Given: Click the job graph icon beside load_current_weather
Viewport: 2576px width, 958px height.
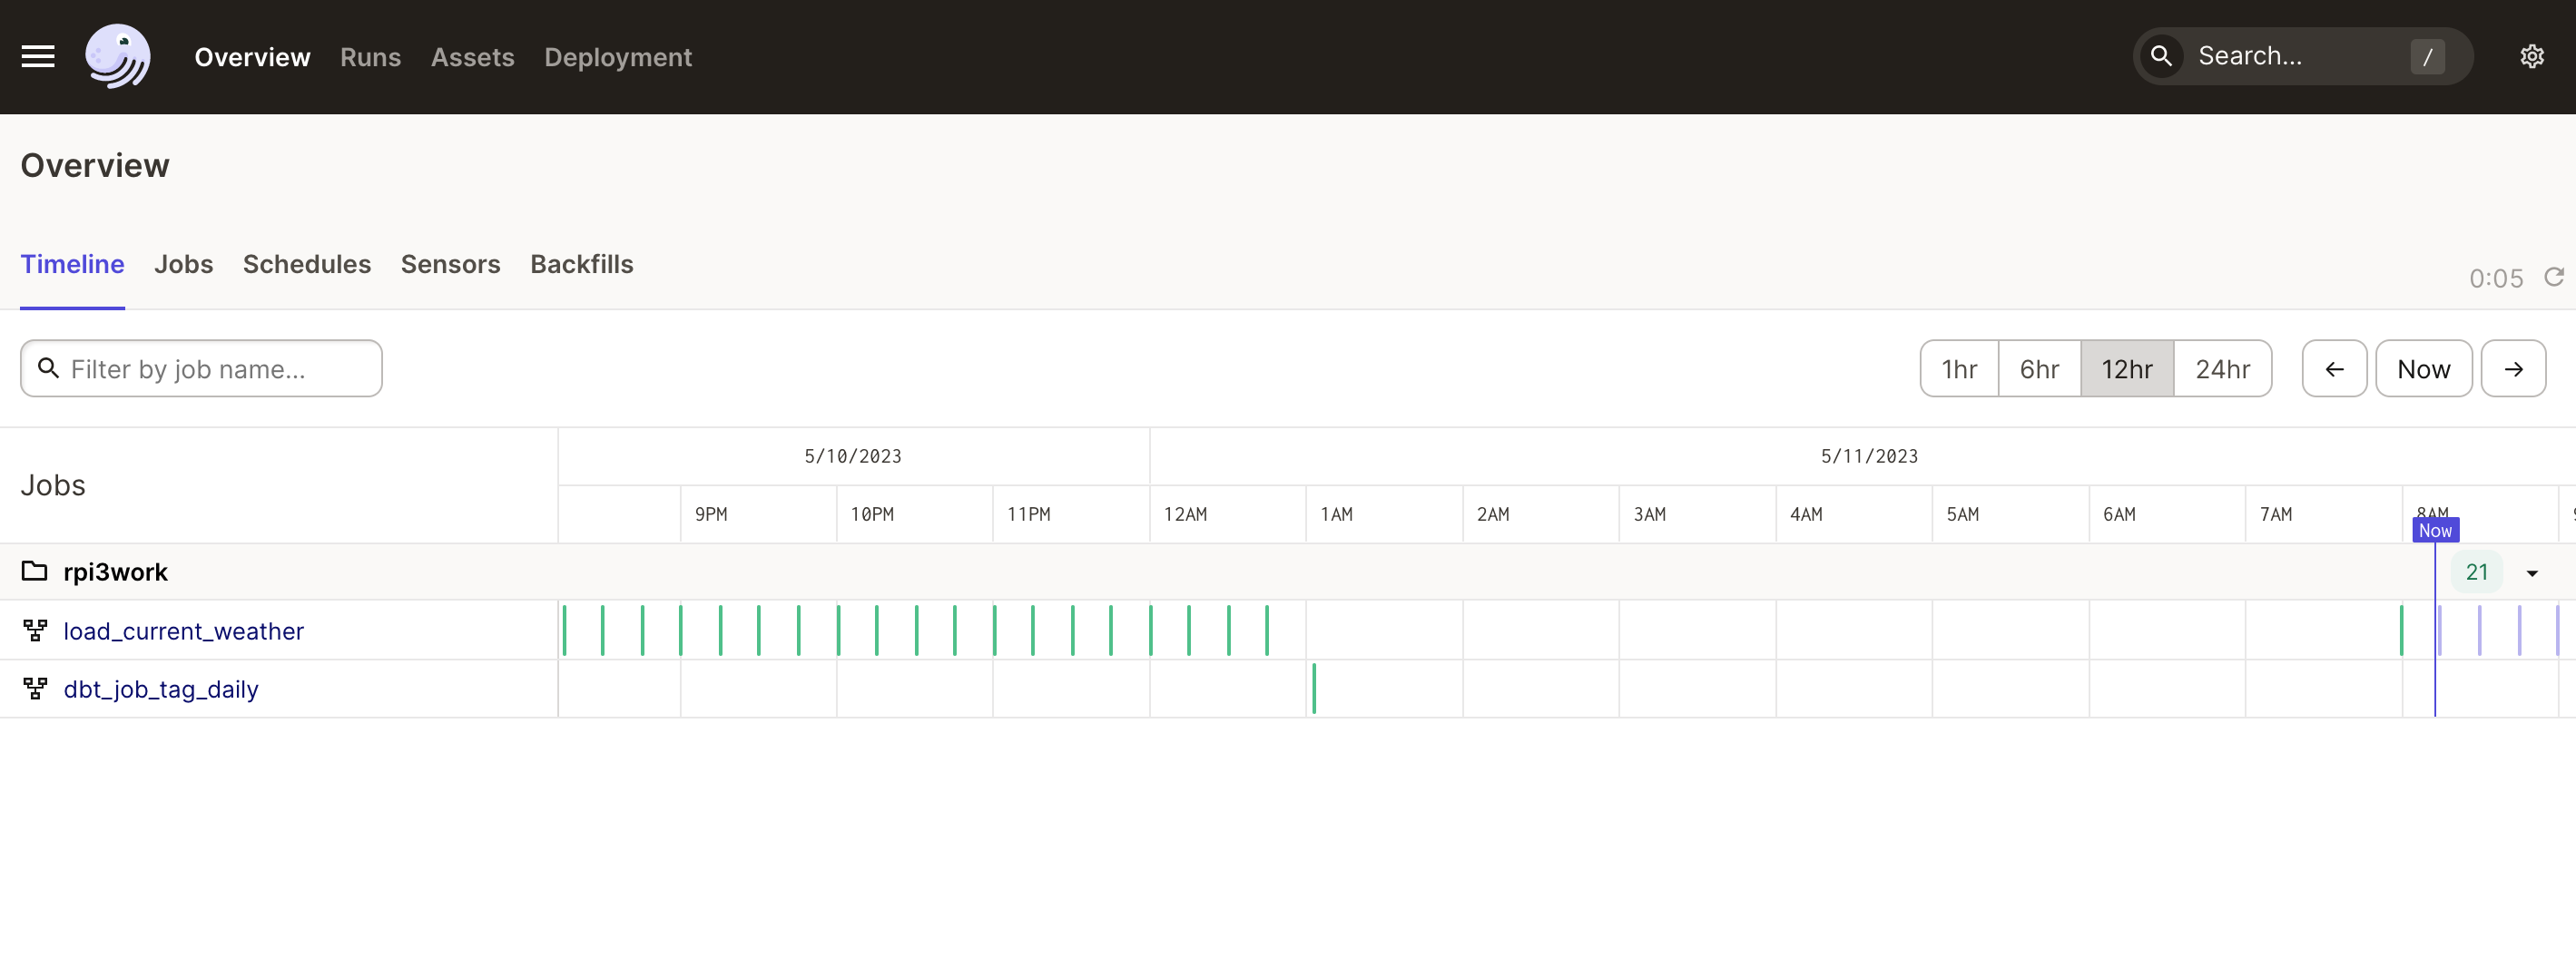Looking at the screenshot, I should 35,630.
